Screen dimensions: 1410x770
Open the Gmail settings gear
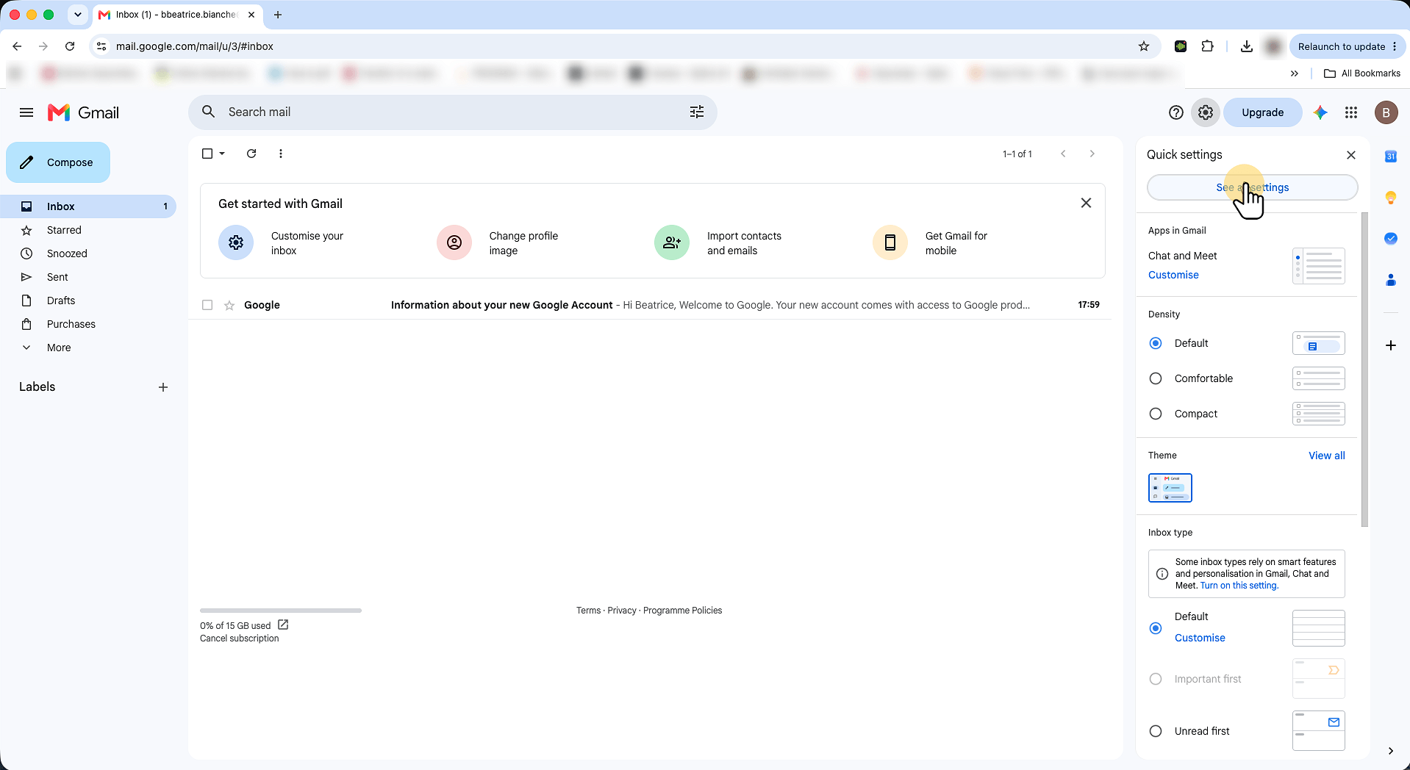pyautogui.click(x=1205, y=112)
